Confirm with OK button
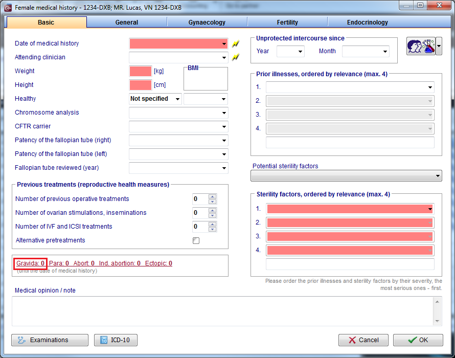 (x=418, y=340)
